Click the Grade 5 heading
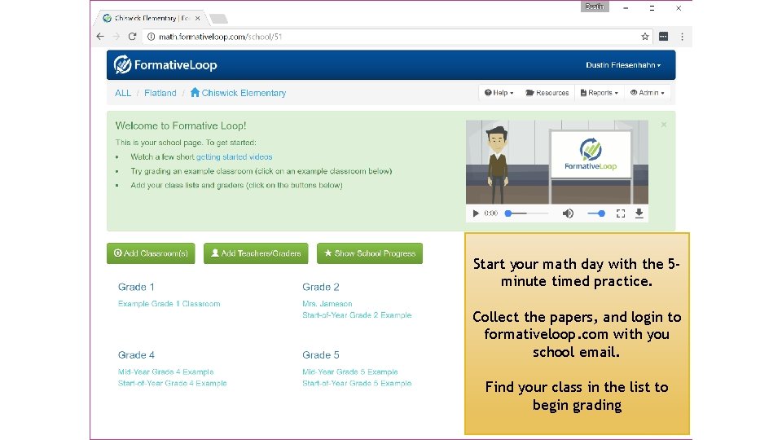 [x=321, y=354]
